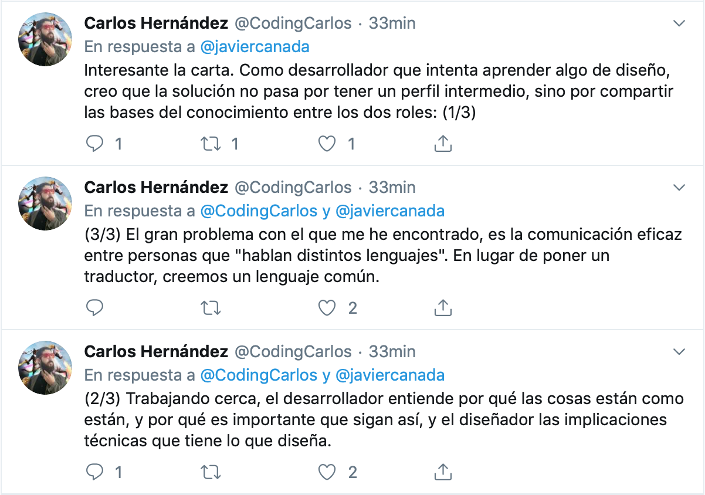Like the (3/3) tweet
Viewport: 705px width, 495px height.
327,307
